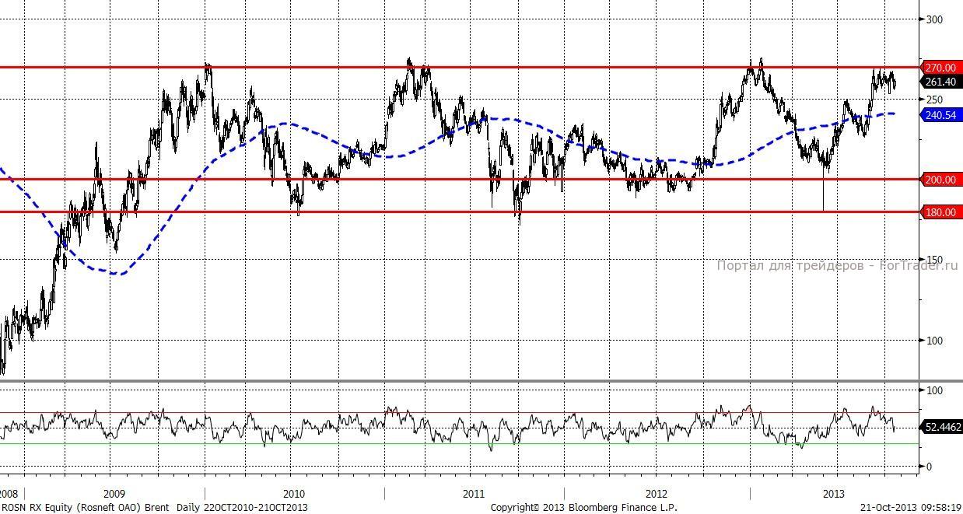Select the 2010 year label on time axis
963x514 pixels.
[294, 494]
